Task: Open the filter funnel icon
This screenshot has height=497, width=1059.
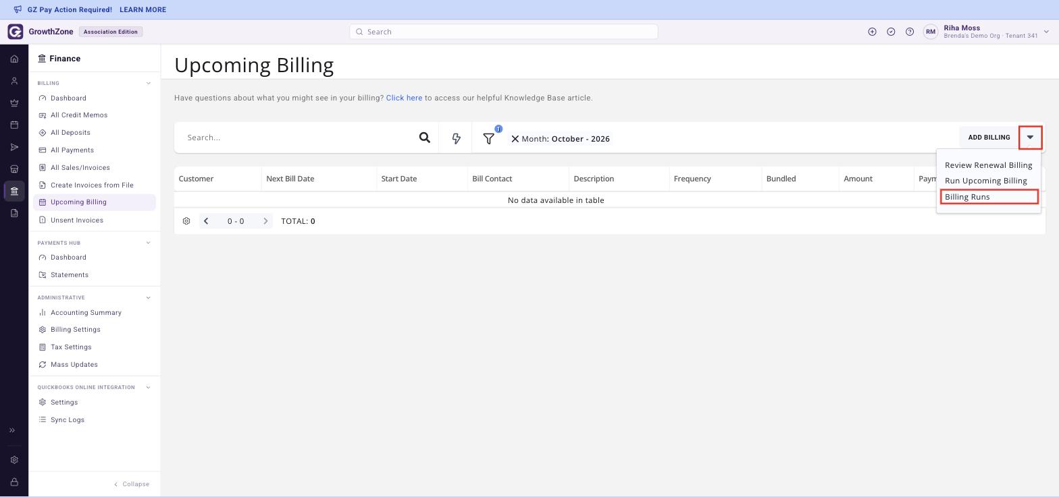Action: [x=489, y=138]
